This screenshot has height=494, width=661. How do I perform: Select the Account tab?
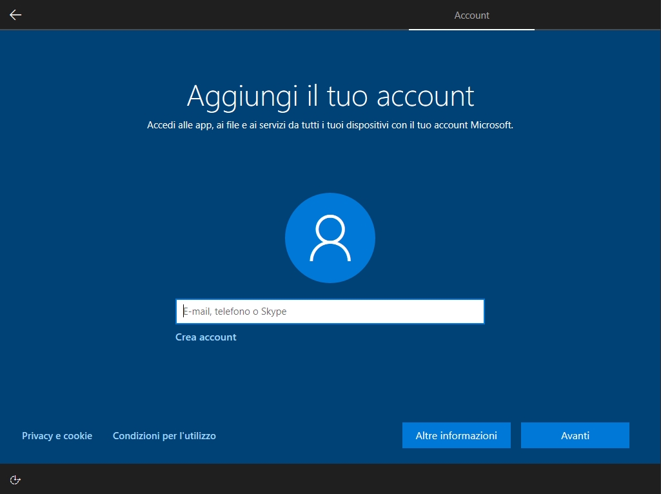click(471, 15)
